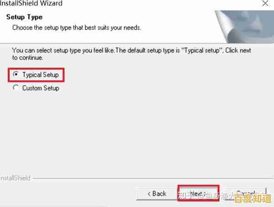Click the 'You can select setup type' instructions
The width and height of the screenshot is (274, 207).
pyautogui.click(x=132, y=54)
